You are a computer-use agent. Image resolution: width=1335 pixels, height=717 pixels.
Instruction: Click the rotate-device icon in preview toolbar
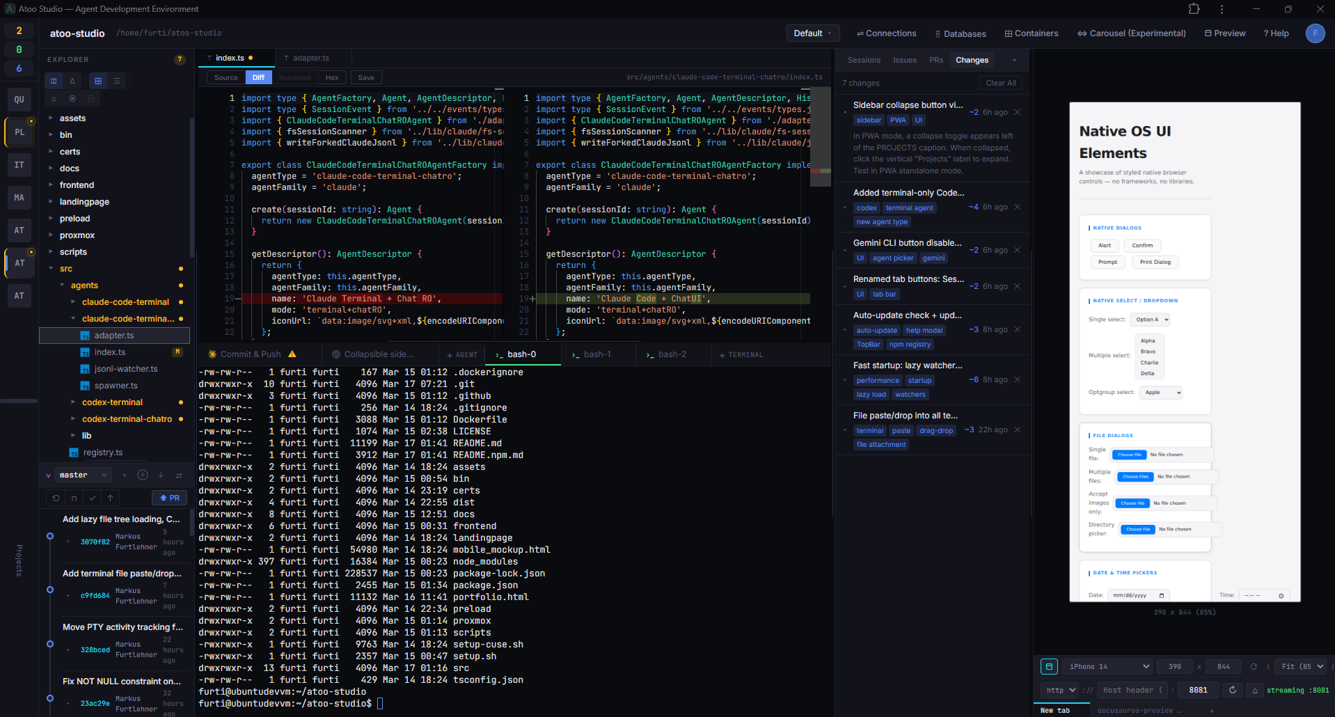(x=1254, y=667)
